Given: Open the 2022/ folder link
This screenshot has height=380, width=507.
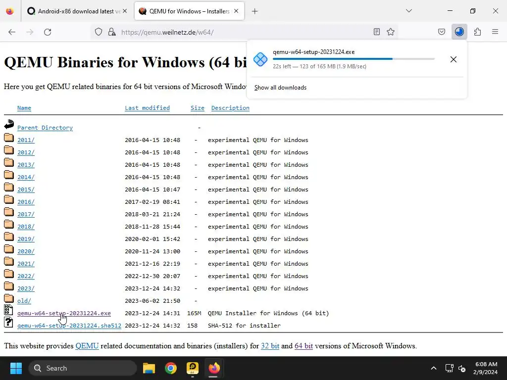Looking at the screenshot, I should [26, 276].
